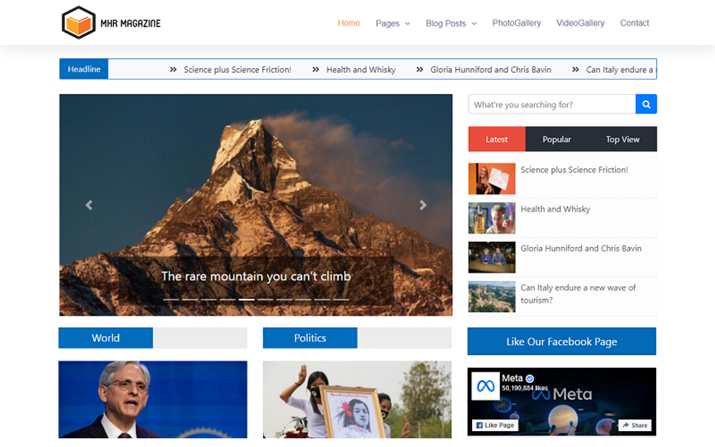Click the MHR Magazine logo icon
Screen dimensions: 715x447
tap(79, 22)
